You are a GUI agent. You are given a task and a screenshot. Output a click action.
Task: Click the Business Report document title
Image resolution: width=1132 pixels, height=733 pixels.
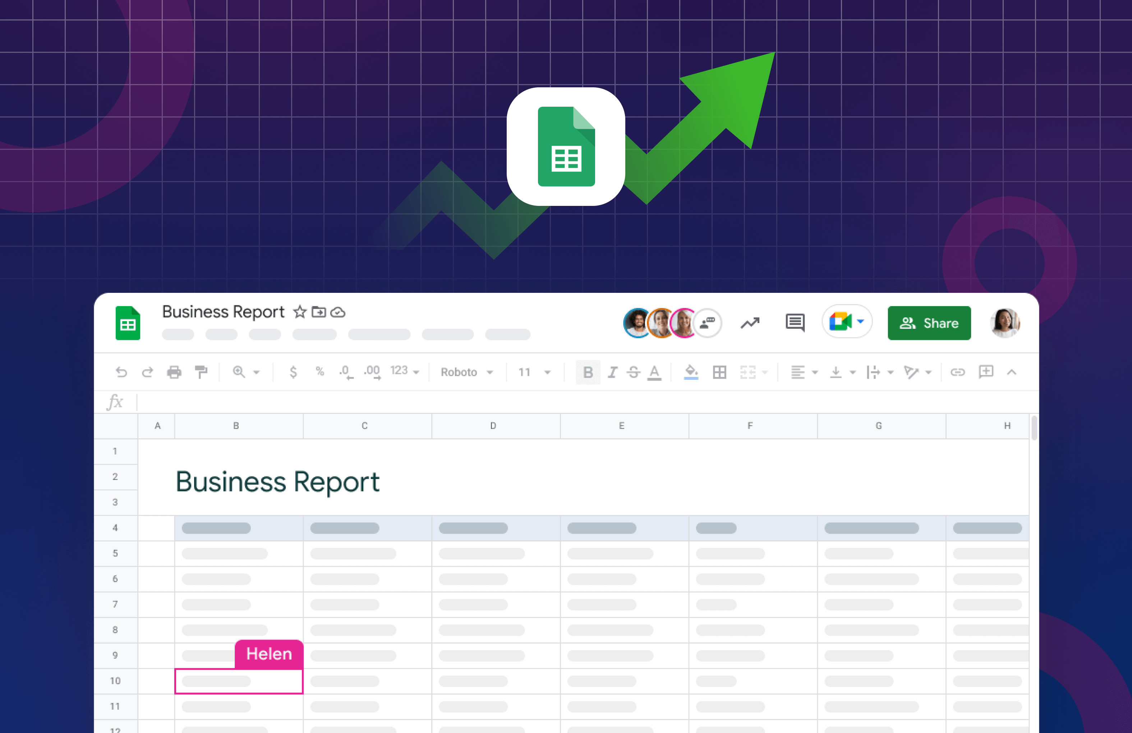coord(223,312)
